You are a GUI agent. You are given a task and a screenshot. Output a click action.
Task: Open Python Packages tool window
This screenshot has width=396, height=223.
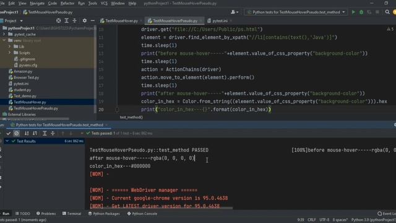pos(104,214)
